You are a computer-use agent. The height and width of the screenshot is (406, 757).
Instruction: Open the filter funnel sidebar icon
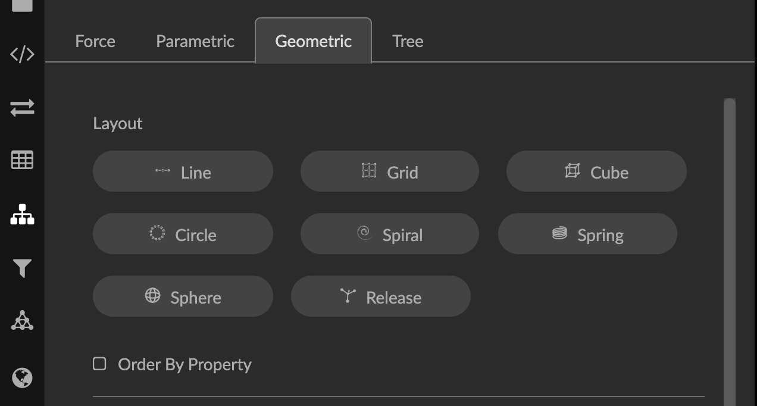[22, 268]
